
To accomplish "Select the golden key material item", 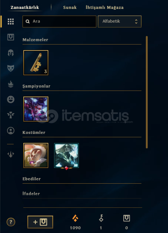I will [36, 63].
